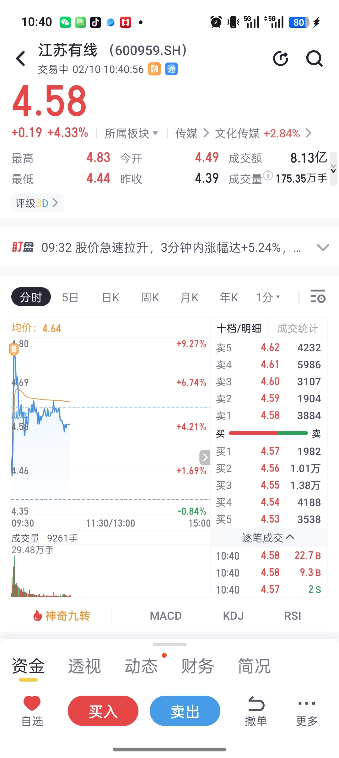Select the 神奇九转 indicator
This screenshot has width=339, height=758.
[62, 616]
